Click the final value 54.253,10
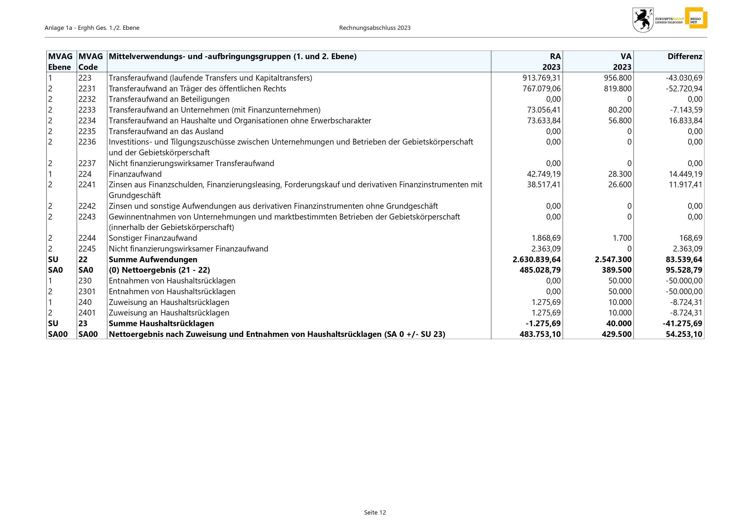This screenshot has height=532, width=752. pyautogui.click(x=684, y=334)
